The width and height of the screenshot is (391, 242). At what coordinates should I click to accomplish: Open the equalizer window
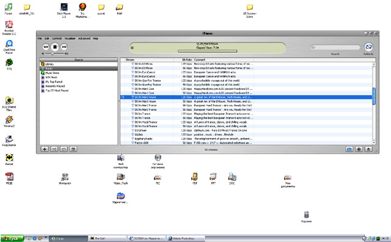tap(349, 149)
